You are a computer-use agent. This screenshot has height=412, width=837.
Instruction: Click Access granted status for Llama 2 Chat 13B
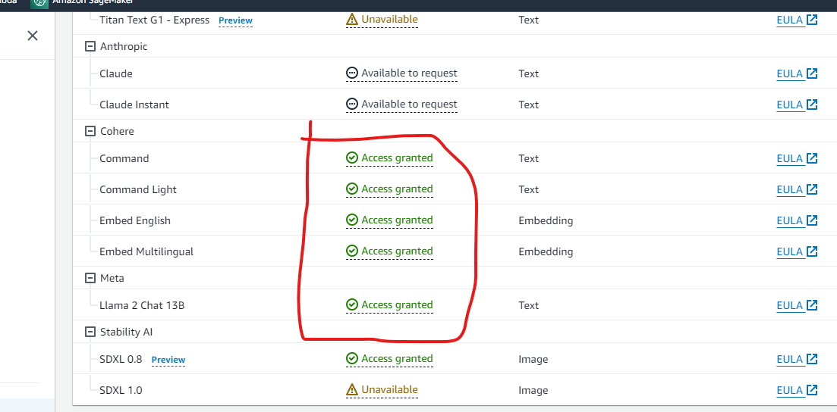[389, 305]
